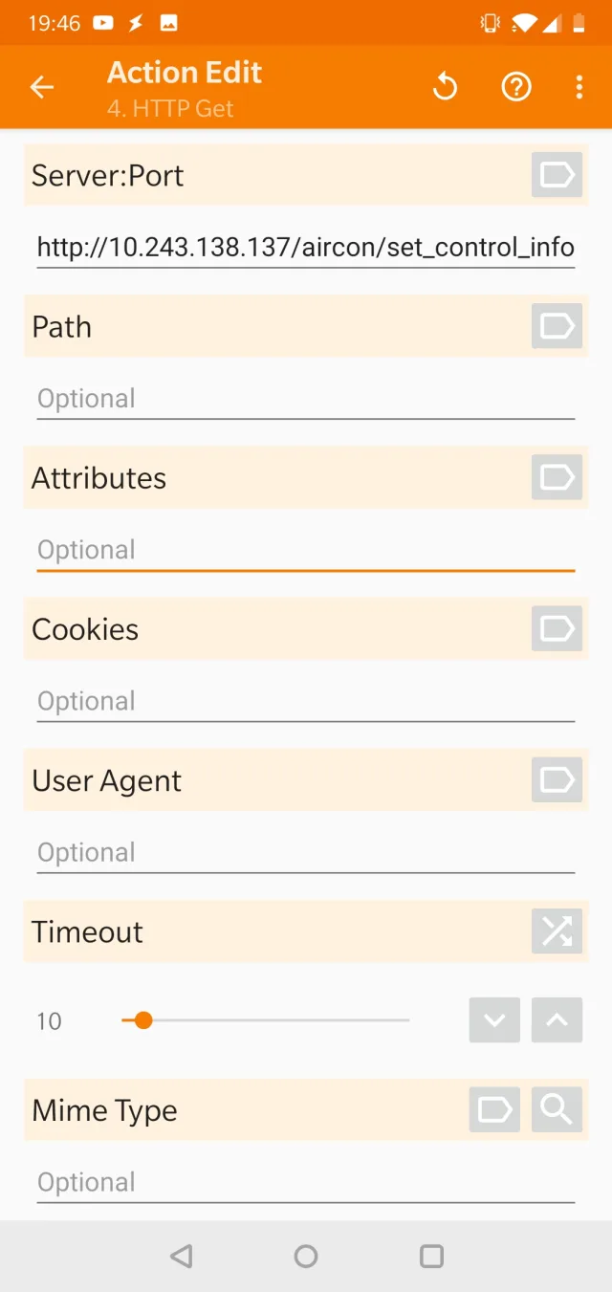Edit the Server:Port URL text
This screenshot has height=1292, width=612.
[305, 248]
